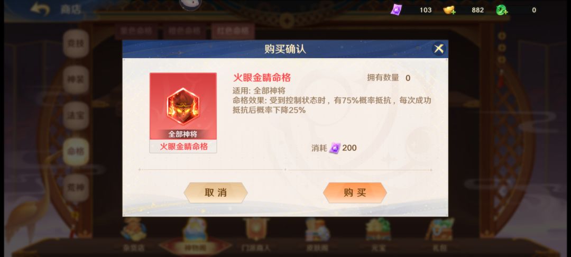Click the 购买 button to confirm
The image size is (571, 257).
355,192
